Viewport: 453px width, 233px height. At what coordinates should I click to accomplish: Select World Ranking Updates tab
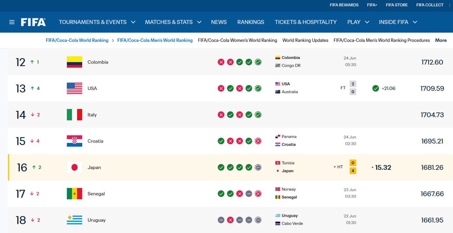tap(305, 40)
